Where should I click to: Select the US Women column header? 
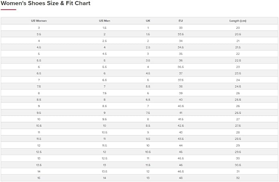point(39,21)
